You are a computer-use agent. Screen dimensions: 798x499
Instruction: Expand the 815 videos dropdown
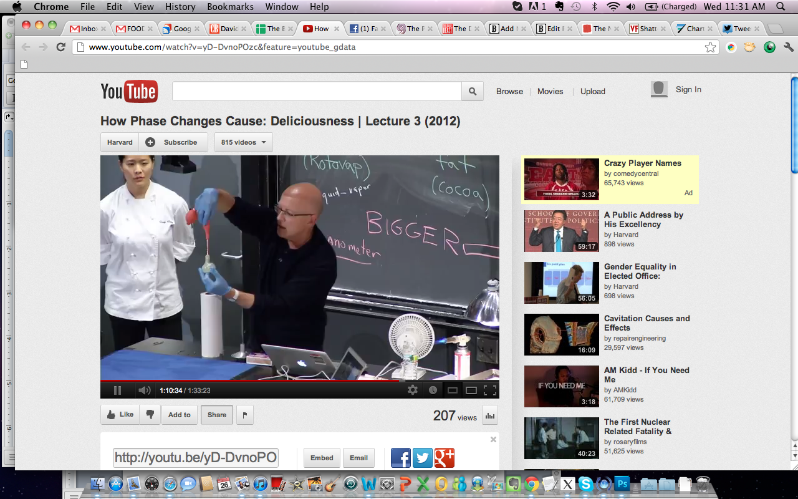point(243,142)
